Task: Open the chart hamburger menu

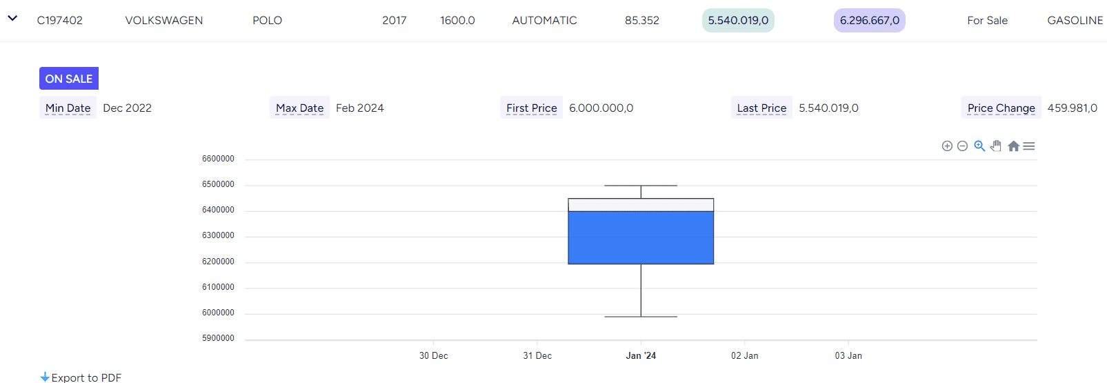Action: click(x=1029, y=146)
